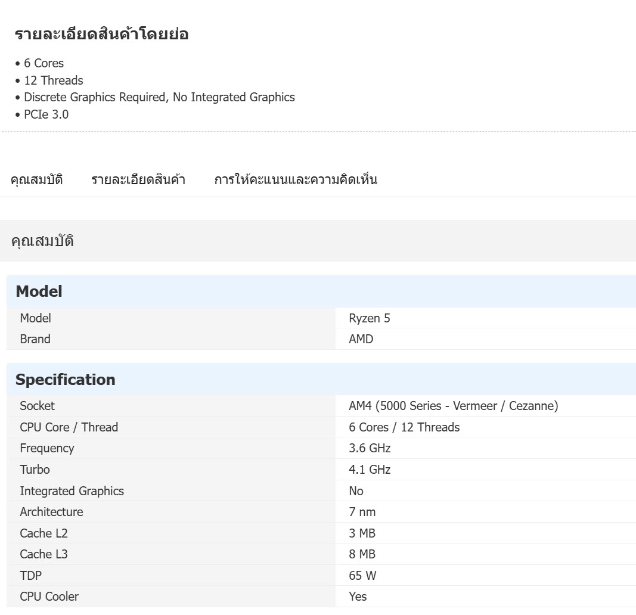
Task: Open the การให้คะแนนและความคิดเห็น tab
Action: (x=296, y=180)
